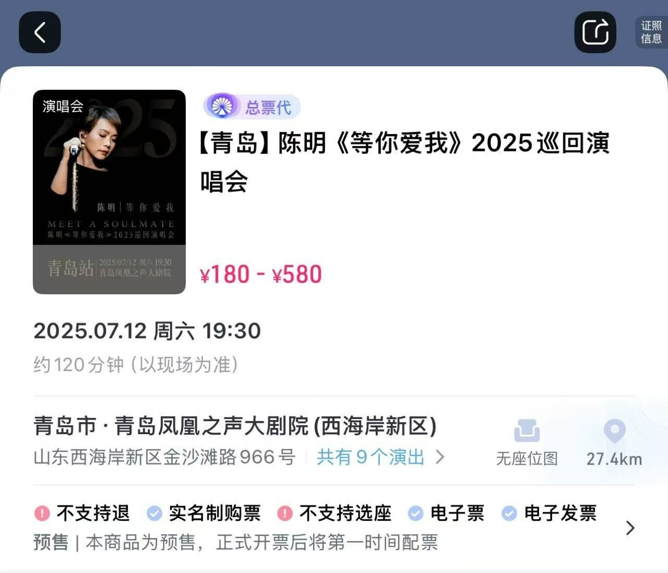Open the 无座位图 seat map icon
This screenshot has width=668, height=573.
[527, 431]
